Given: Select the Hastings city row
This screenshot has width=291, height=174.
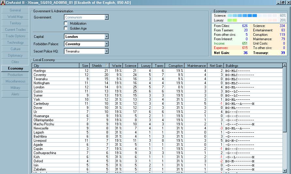Looking at the screenshot, I should (157, 71).
